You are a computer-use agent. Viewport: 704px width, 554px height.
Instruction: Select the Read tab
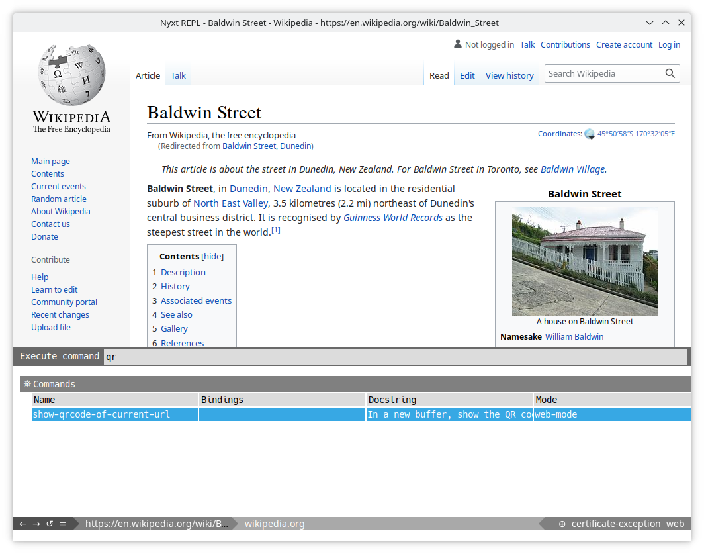tap(439, 76)
